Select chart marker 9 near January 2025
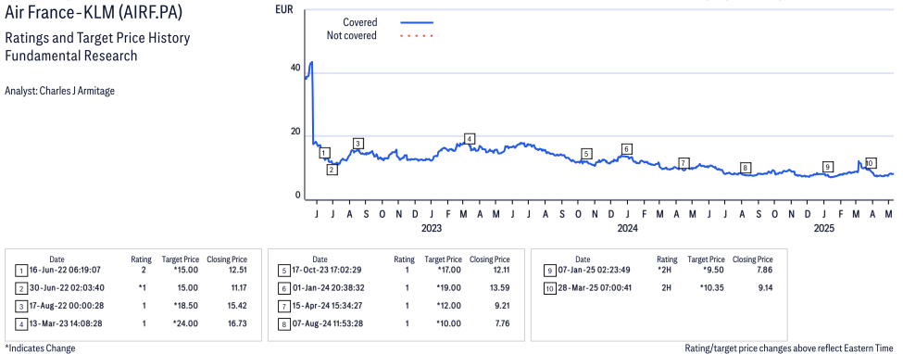This screenshot has width=903, height=354. [828, 167]
